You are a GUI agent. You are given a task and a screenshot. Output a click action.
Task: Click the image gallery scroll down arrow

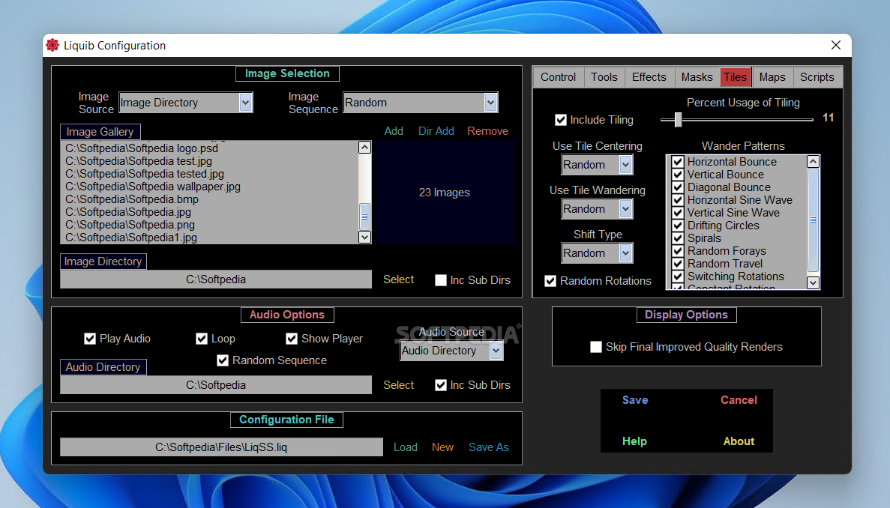tap(364, 237)
